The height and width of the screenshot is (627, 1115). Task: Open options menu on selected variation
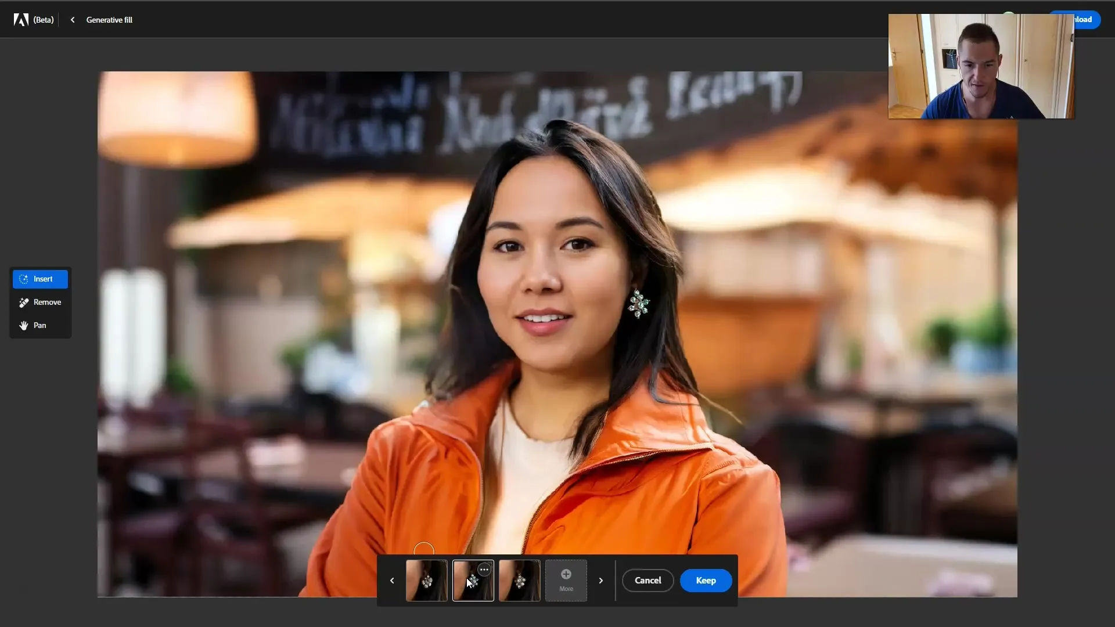(484, 570)
